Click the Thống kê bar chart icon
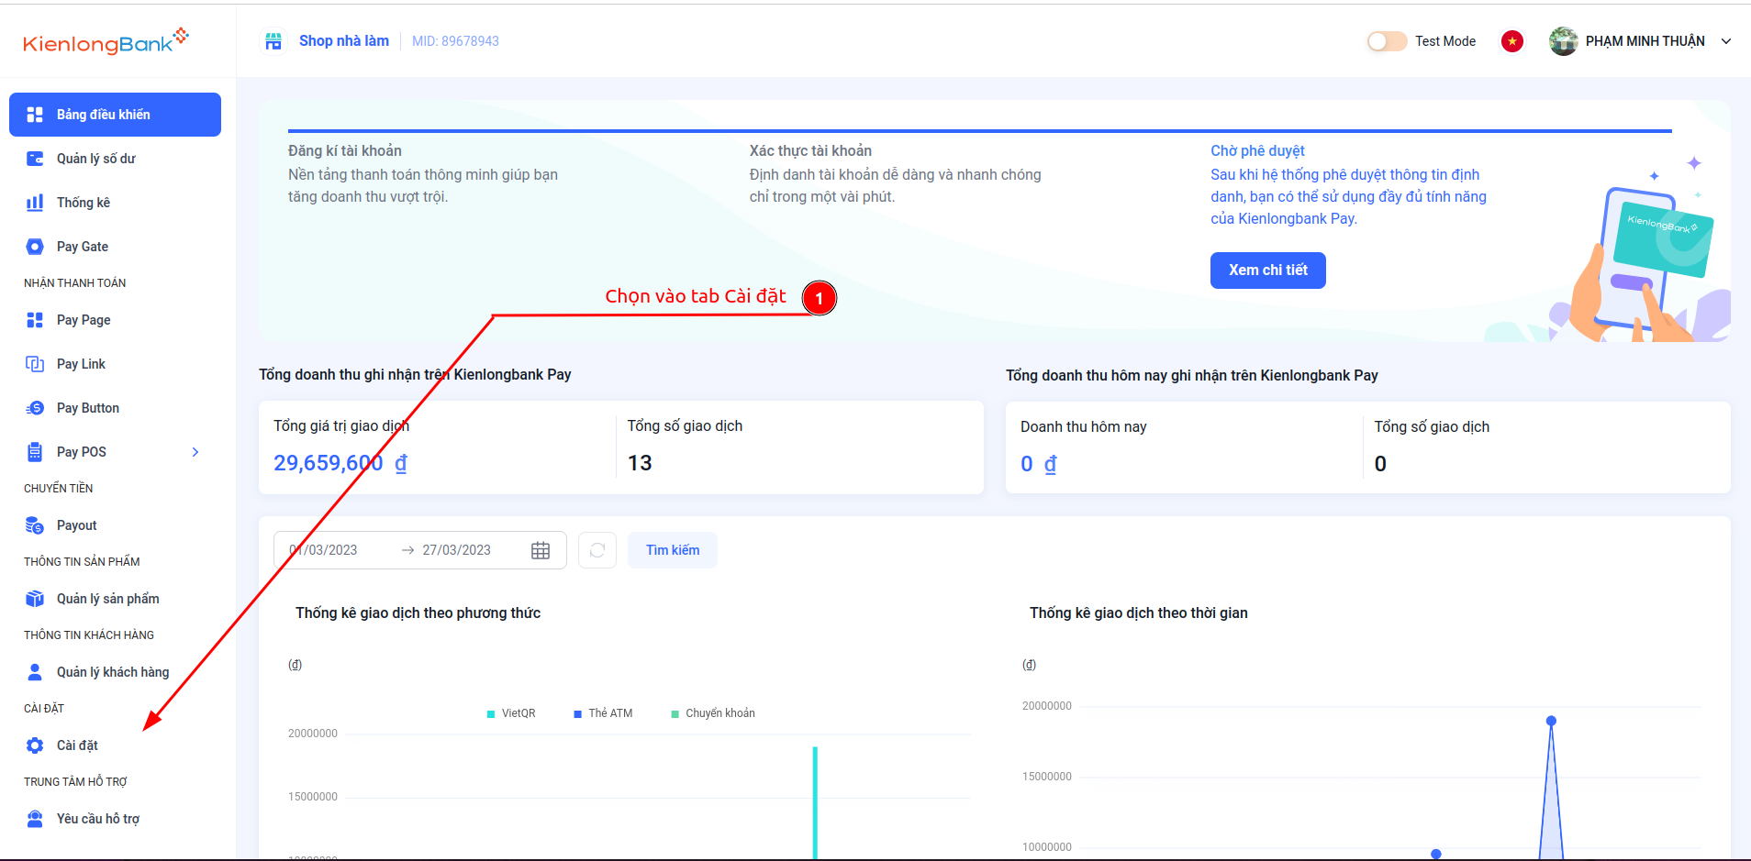The height and width of the screenshot is (861, 1751). point(35,203)
